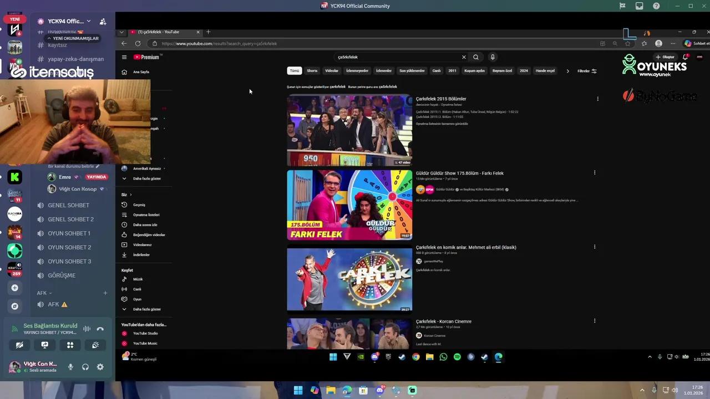Image resolution: width=710 pixels, height=399 pixels.
Task: Share your screen in Discord
Action: pos(44,345)
